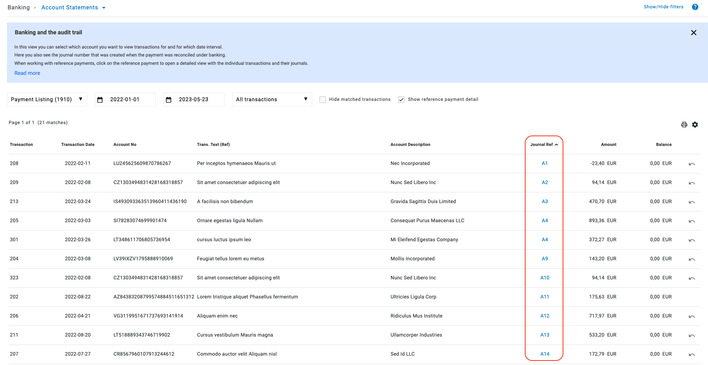Open journal reference A2
Image resolution: width=708 pixels, height=365 pixels.
tap(545, 182)
